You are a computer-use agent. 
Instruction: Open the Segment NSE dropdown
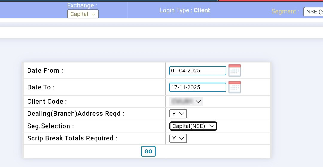313,12
